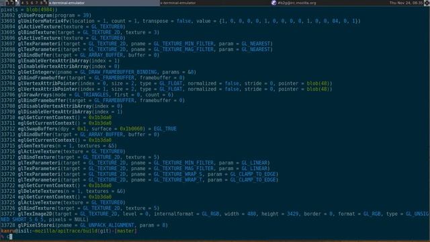Click line 33723 glDeleteTextures
The height and width of the screenshot is (242, 430).
tap(63, 191)
